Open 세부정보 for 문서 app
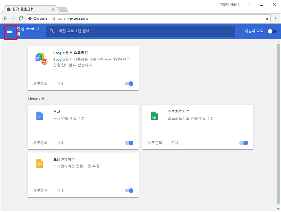 [x=40, y=142]
